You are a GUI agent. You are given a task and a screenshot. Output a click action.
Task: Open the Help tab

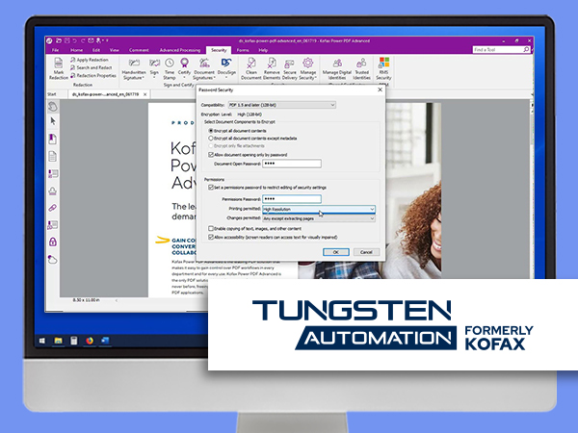point(263,50)
